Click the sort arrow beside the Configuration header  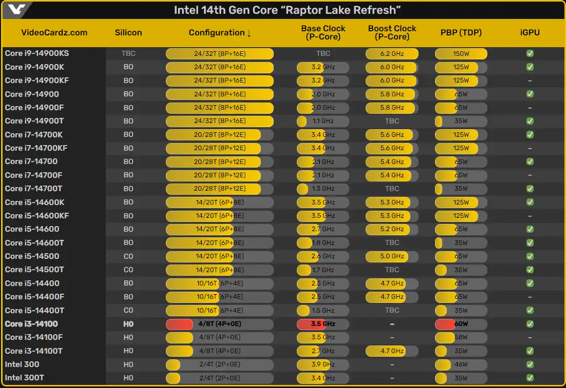click(249, 33)
